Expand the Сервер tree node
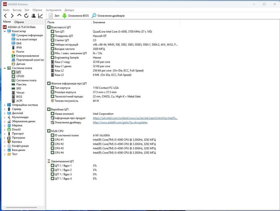Viewport: 280px width, 211px height. 5,109
